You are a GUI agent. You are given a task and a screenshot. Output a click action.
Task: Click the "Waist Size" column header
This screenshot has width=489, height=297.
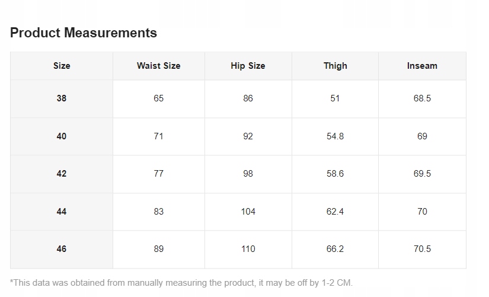(x=158, y=66)
